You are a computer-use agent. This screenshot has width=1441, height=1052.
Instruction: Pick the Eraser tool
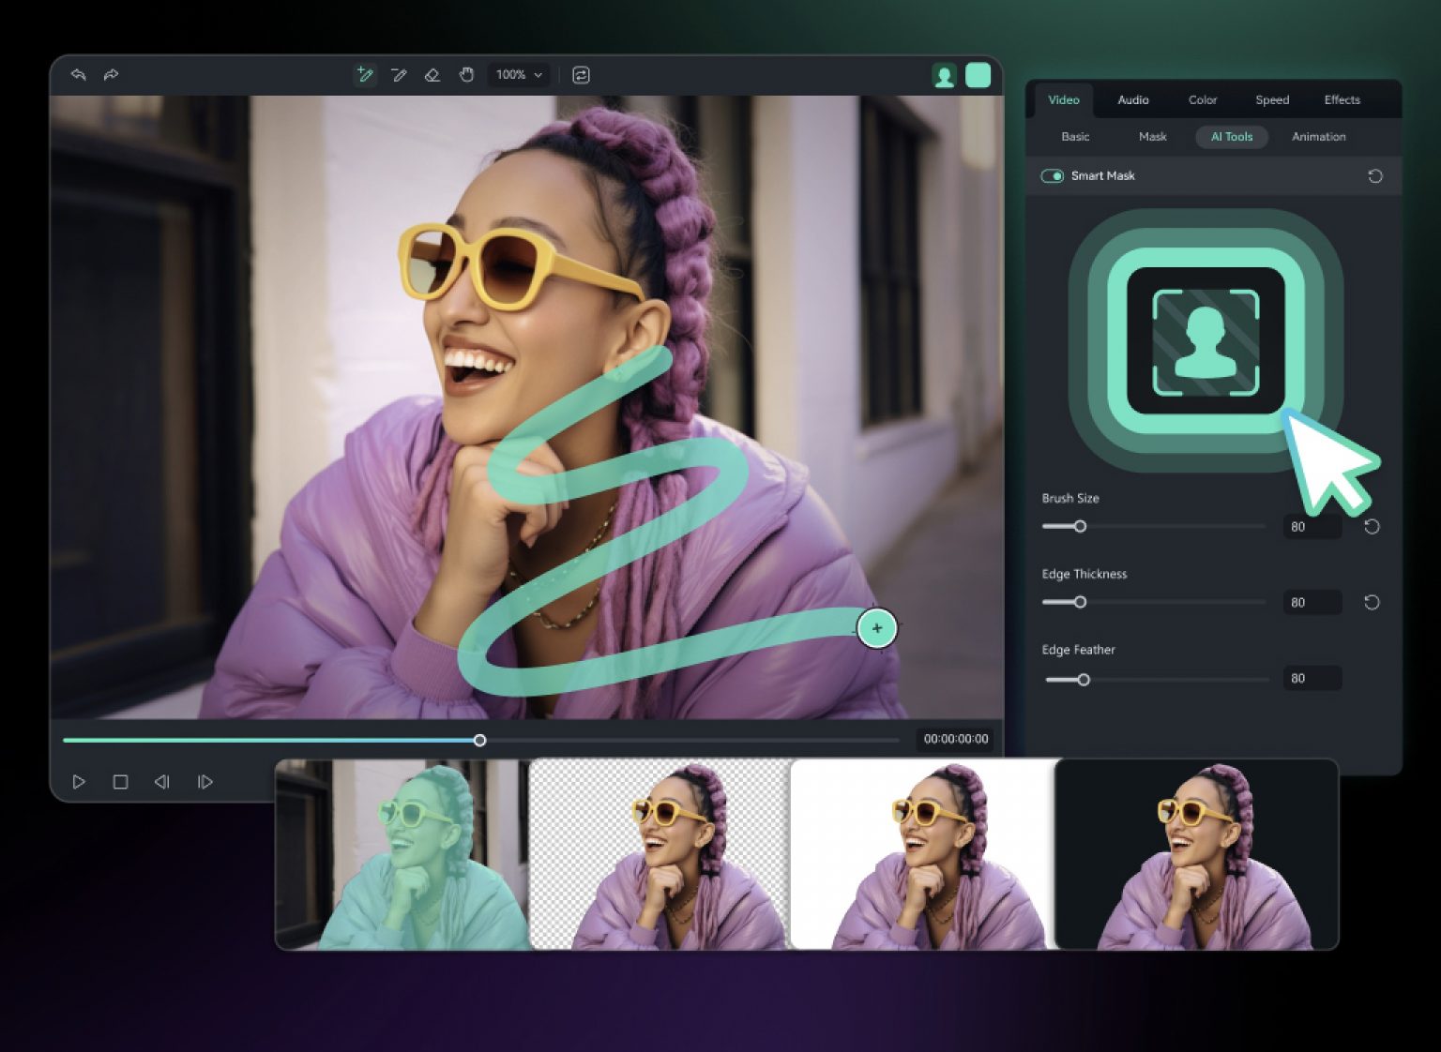(432, 75)
